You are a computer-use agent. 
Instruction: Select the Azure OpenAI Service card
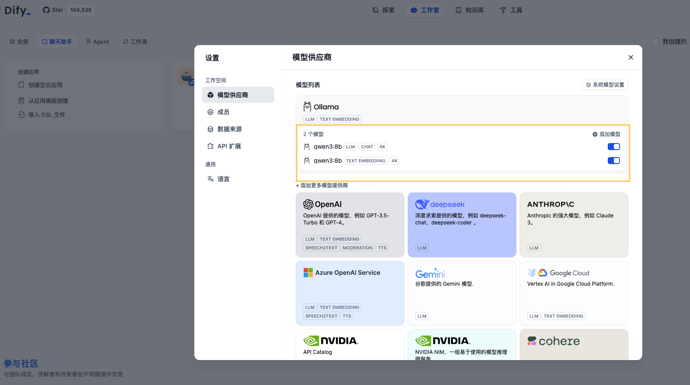click(350, 293)
